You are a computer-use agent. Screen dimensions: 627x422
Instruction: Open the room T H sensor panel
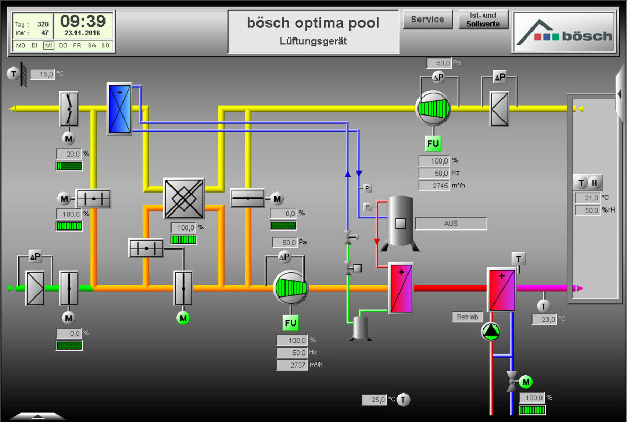click(587, 183)
